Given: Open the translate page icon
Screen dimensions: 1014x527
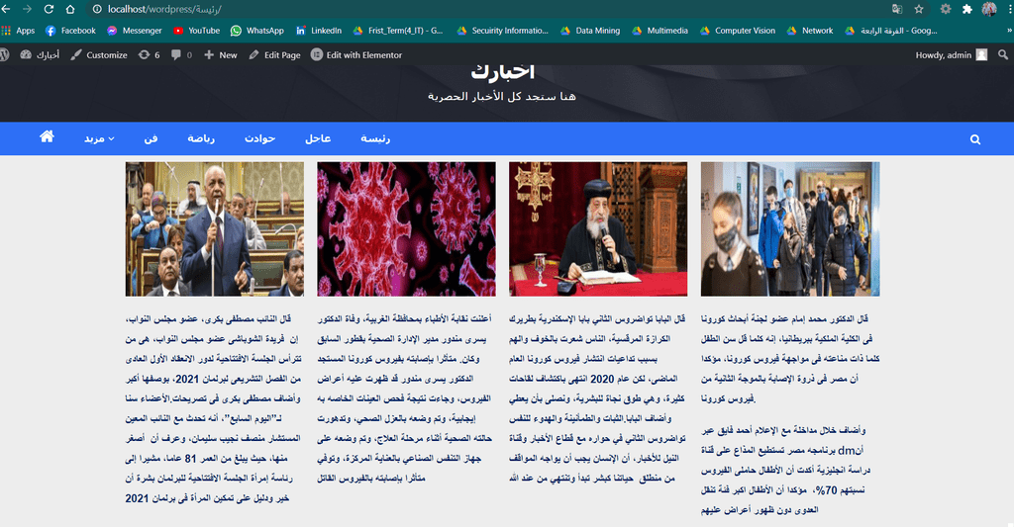Looking at the screenshot, I should coord(897,9).
